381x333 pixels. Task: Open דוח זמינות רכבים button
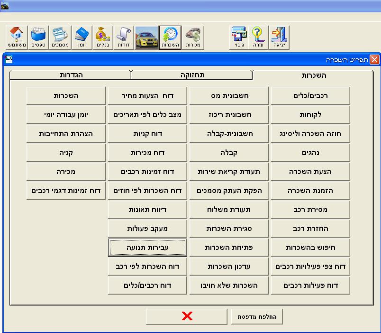click(x=147, y=172)
